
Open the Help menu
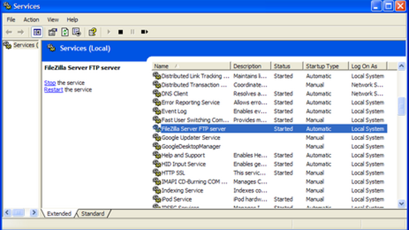click(x=72, y=20)
